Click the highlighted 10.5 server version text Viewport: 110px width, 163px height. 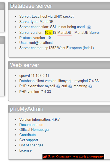point(48,32)
